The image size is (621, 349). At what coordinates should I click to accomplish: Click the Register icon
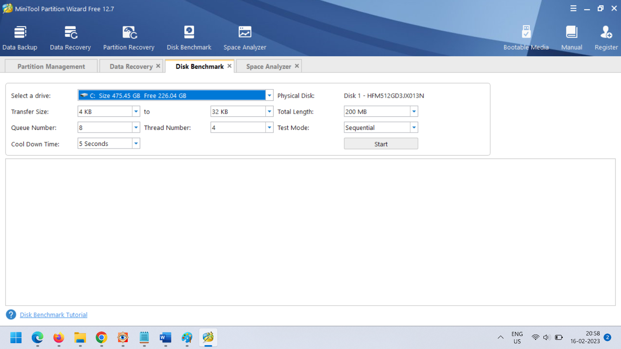[x=606, y=38]
